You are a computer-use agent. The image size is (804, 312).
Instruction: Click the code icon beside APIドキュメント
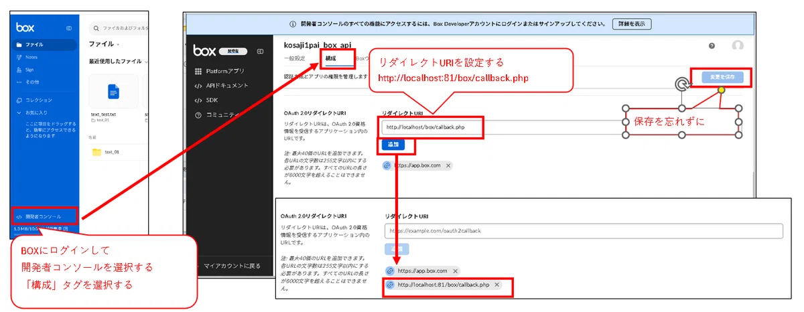[x=198, y=86]
